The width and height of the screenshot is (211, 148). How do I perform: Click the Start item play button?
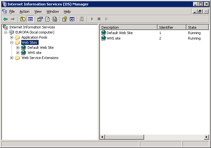92,19
